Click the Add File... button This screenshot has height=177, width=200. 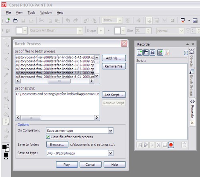[114, 58]
